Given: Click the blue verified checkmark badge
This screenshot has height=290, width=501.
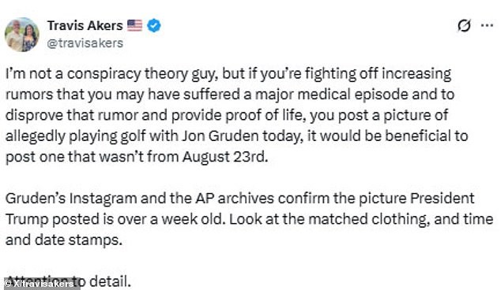Looking at the screenshot, I should tap(154, 25).
